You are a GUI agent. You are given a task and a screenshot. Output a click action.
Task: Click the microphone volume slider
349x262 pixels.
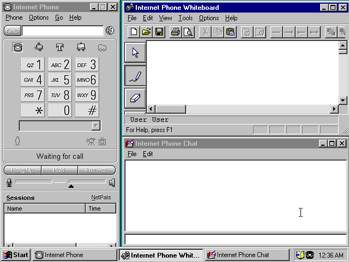(x=34, y=182)
